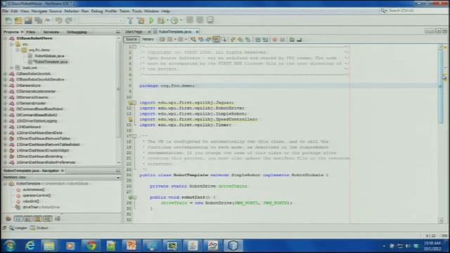
Task: Collapse the code fold at line 17
Action: [134, 136]
